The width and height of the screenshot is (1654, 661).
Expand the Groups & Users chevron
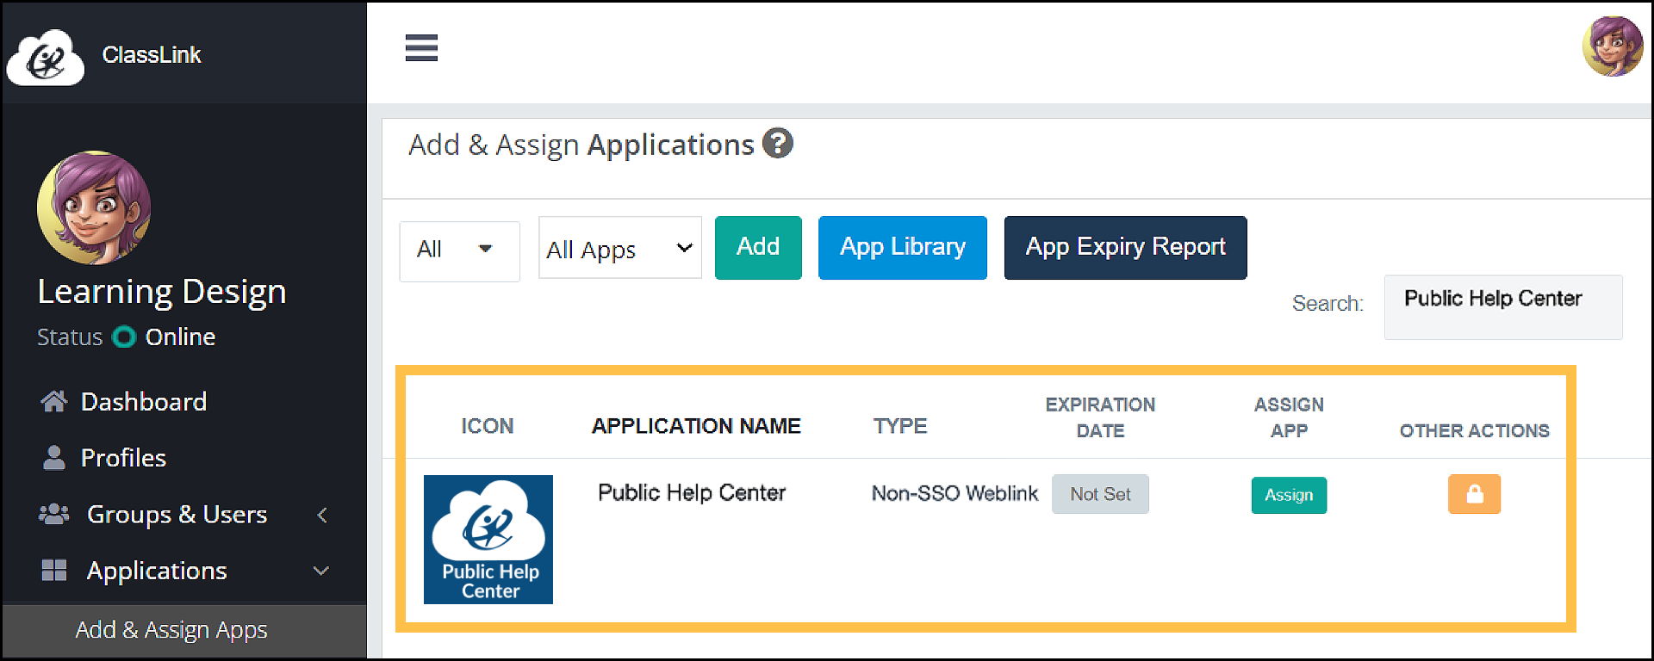(322, 515)
